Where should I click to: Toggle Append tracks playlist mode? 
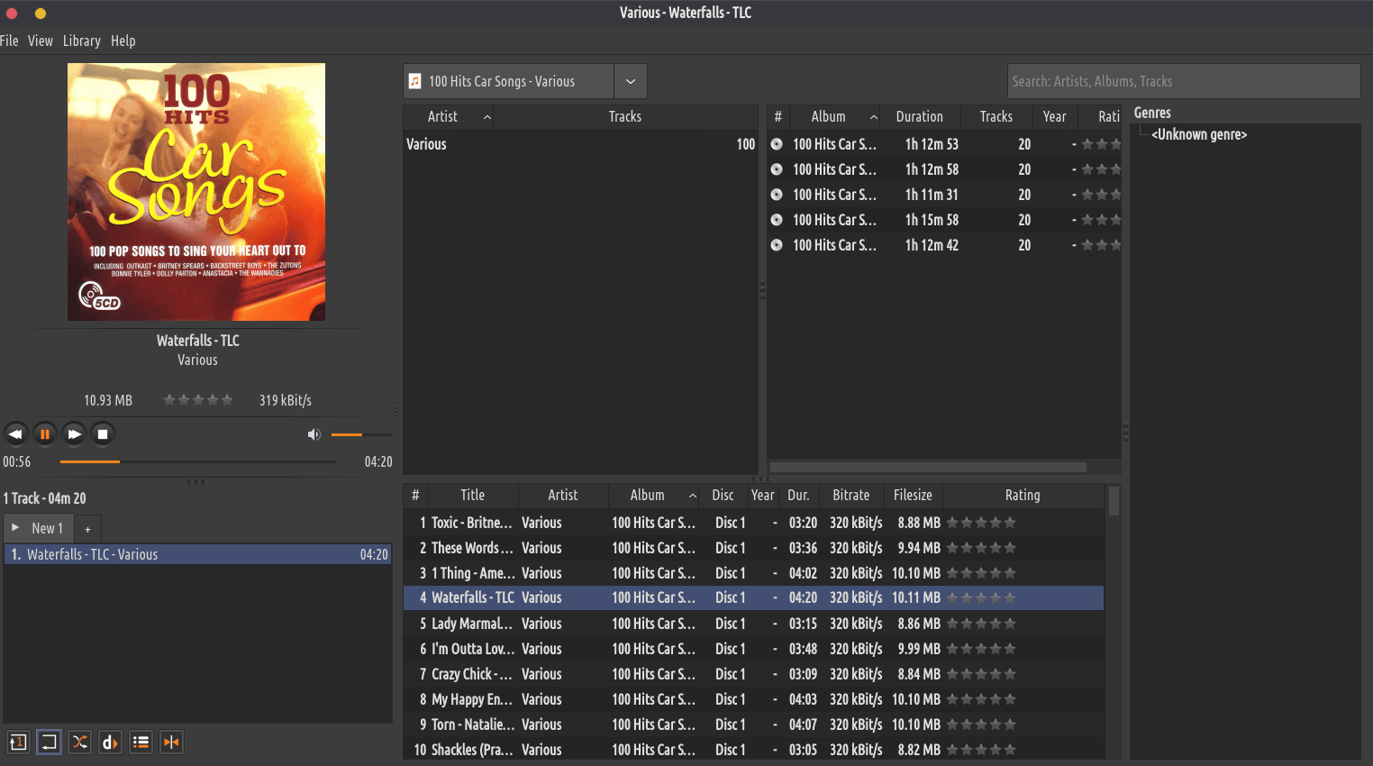141,742
